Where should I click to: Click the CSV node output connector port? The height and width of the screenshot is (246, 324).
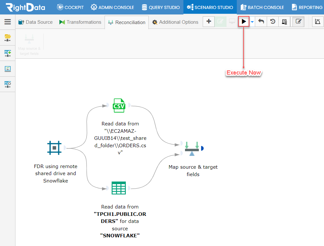click(x=129, y=105)
